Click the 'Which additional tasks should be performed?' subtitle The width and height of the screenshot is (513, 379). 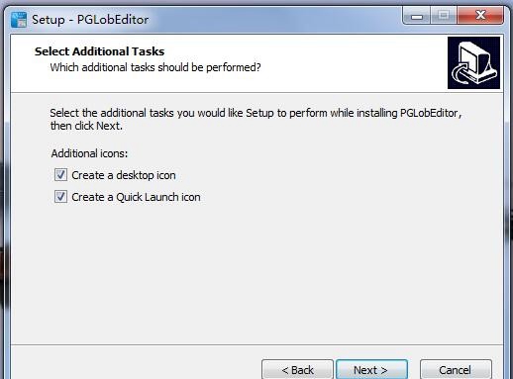click(155, 67)
